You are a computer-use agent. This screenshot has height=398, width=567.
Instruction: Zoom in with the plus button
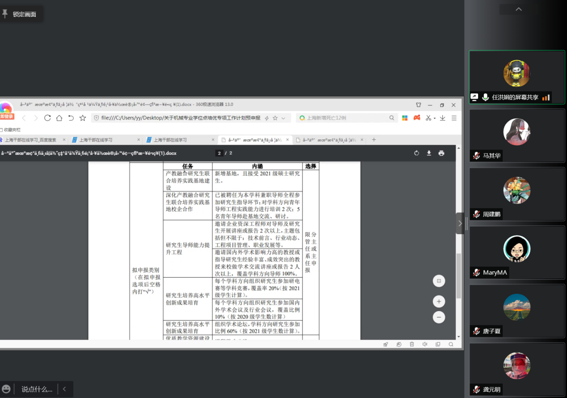tap(439, 302)
